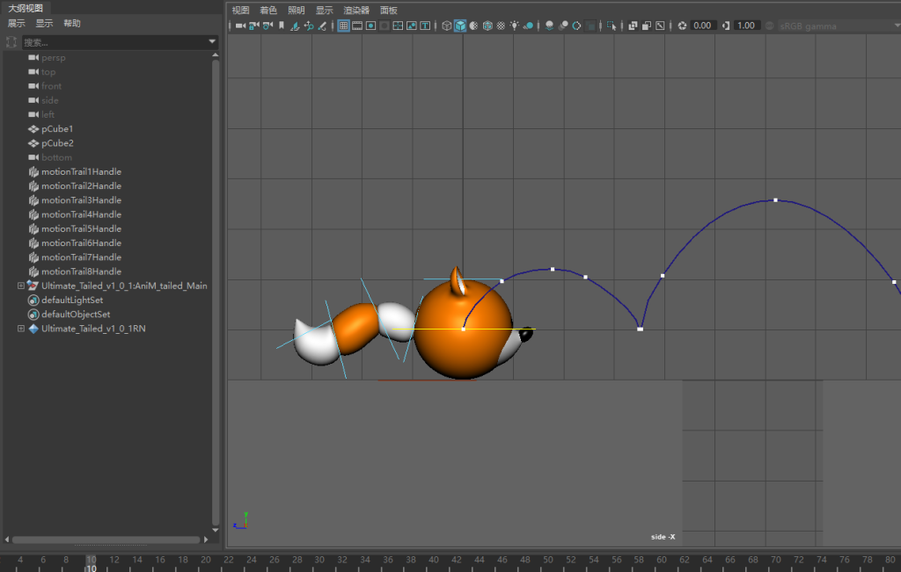Toggle the viewport Grid display button
This screenshot has height=572, width=901.
pos(344,25)
